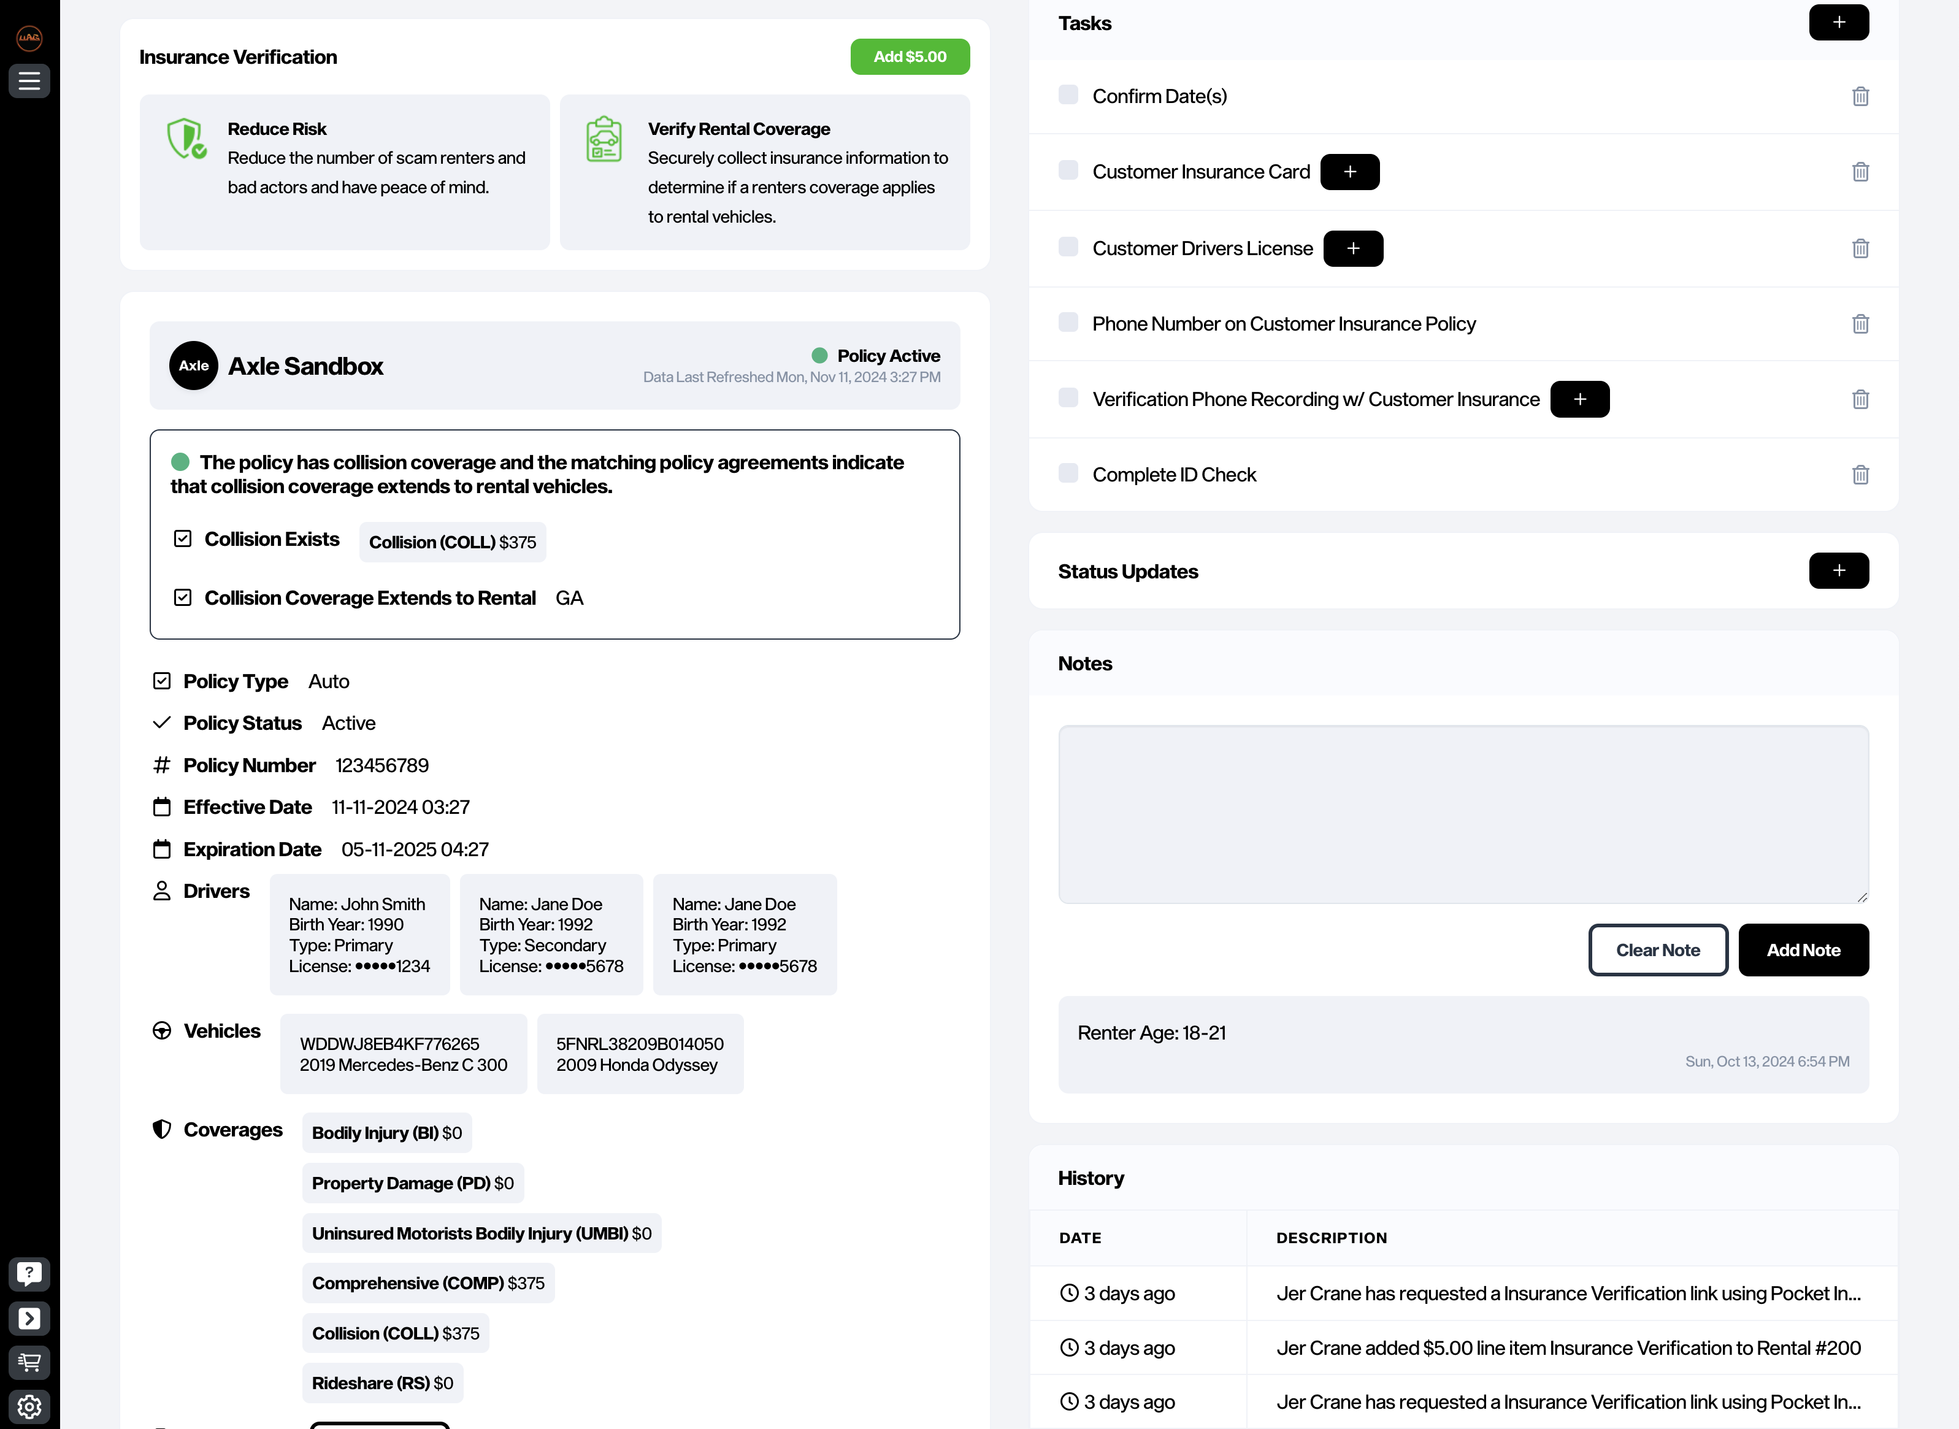Check the Confirm Date(s) checkbox

coord(1068,95)
